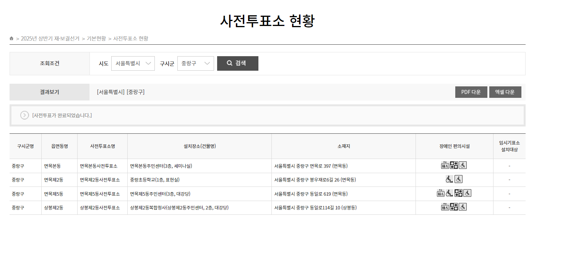The width and height of the screenshot is (586, 253).
Task: Click the 사전투표소명 column header
Action: [102, 146]
